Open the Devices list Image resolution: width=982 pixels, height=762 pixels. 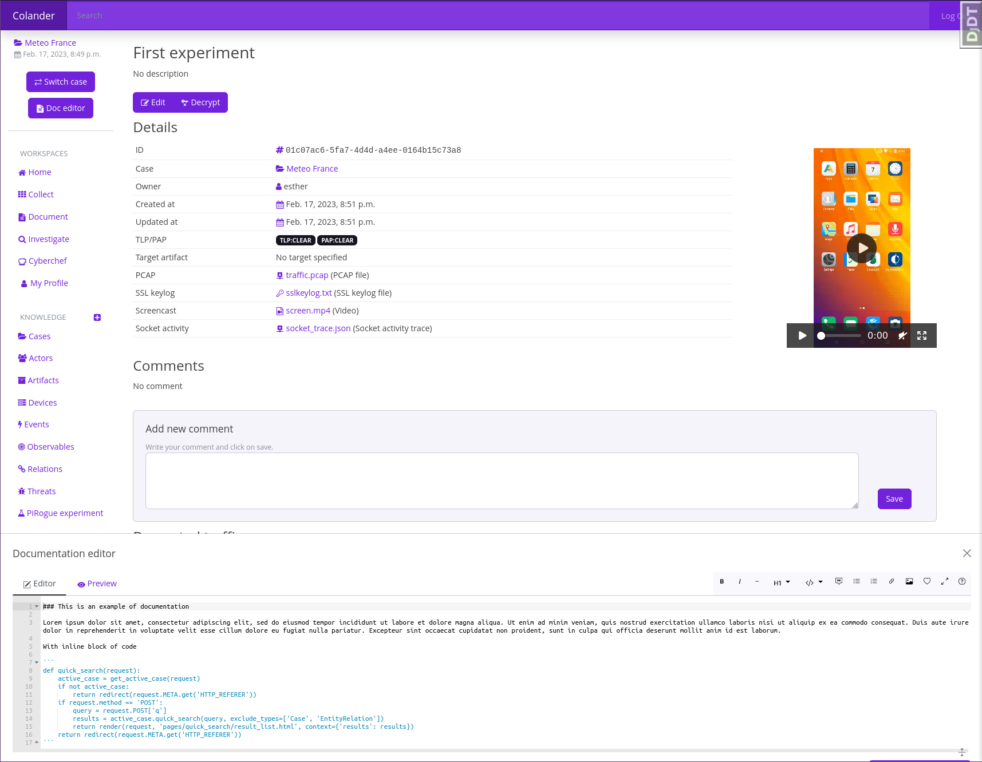point(37,403)
